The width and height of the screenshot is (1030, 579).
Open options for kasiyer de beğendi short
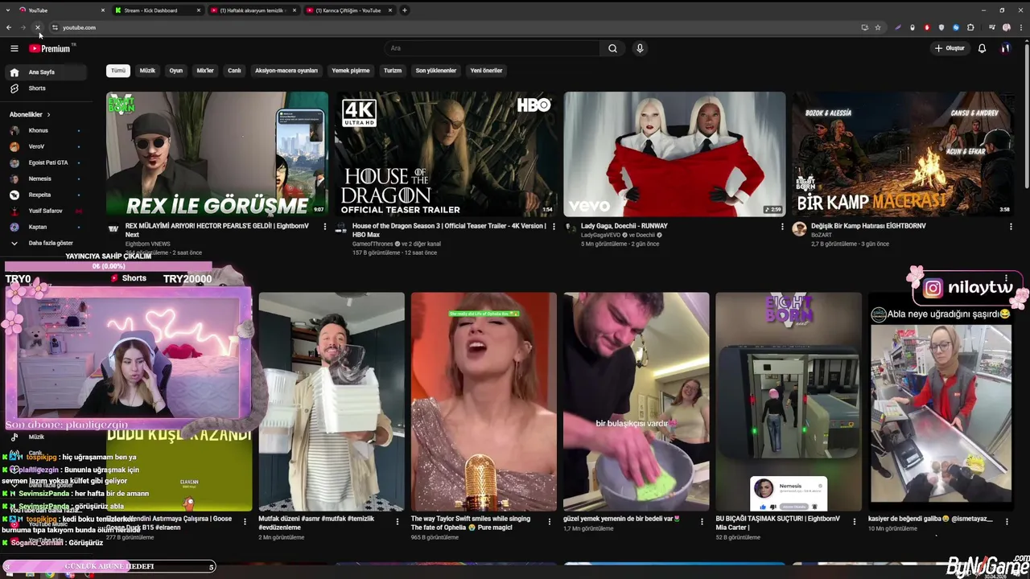tap(1006, 520)
